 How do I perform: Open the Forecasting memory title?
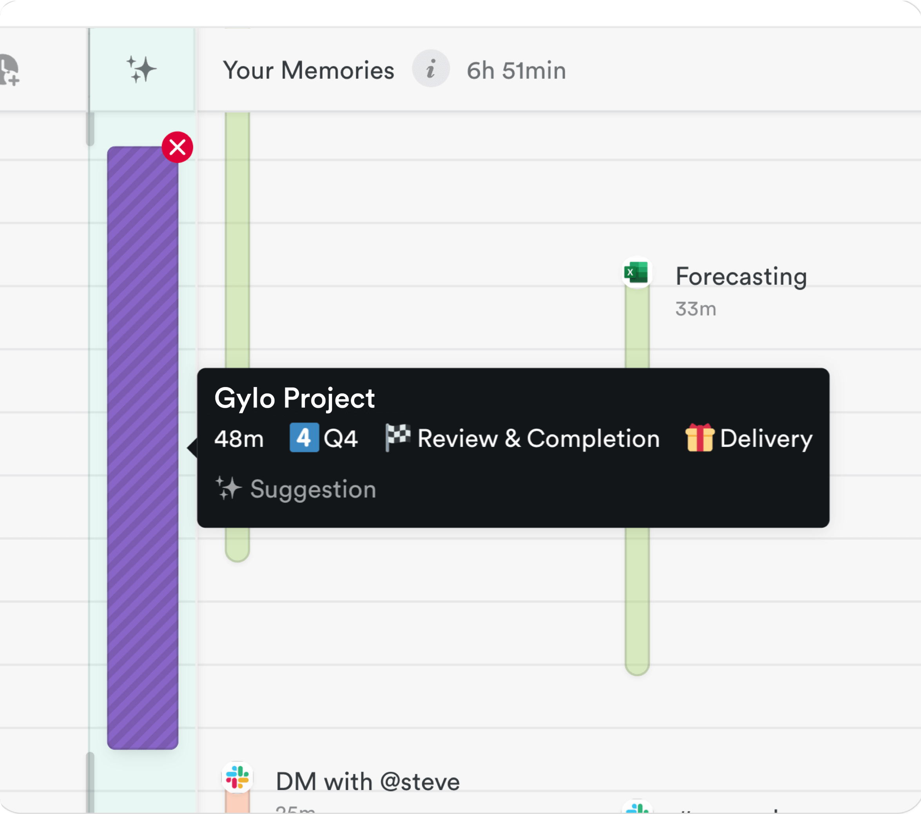[x=741, y=277]
